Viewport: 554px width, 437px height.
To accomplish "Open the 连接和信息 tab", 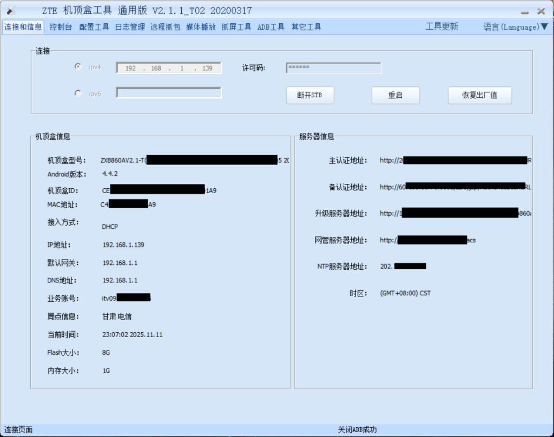I will [x=23, y=27].
